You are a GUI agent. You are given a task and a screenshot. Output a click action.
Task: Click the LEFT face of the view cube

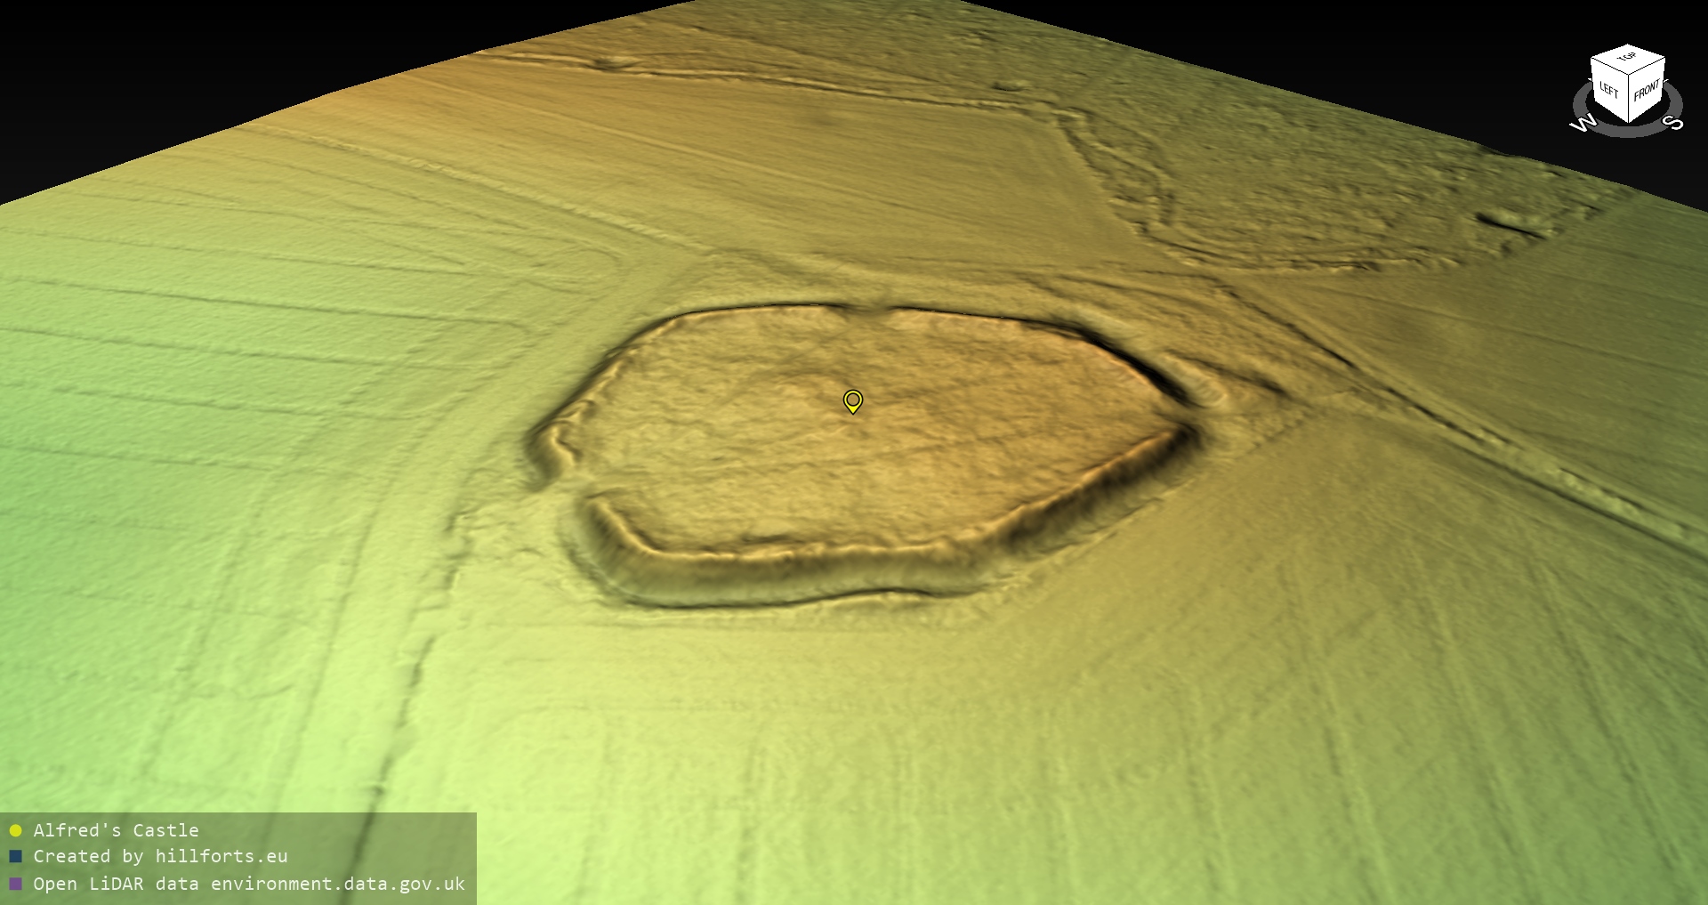click(1608, 90)
